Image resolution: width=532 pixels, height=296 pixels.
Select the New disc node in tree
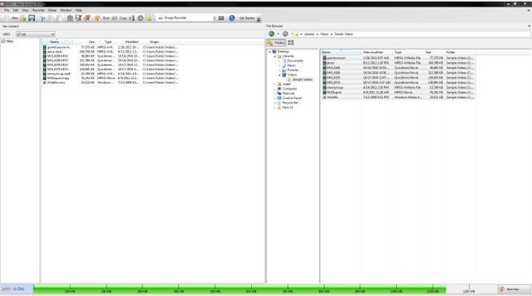(8, 41)
